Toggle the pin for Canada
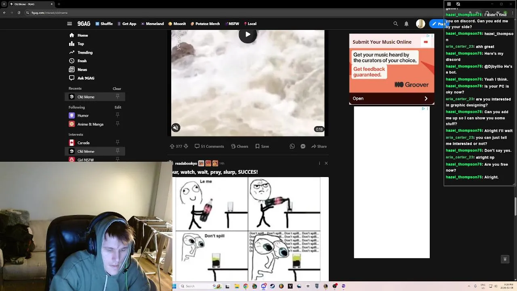Screen dimensions: 517x291 click(x=118, y=142)
